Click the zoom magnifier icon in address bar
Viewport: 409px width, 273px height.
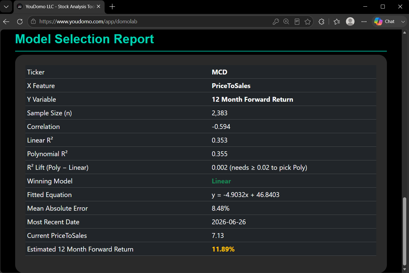coord(286,21)
